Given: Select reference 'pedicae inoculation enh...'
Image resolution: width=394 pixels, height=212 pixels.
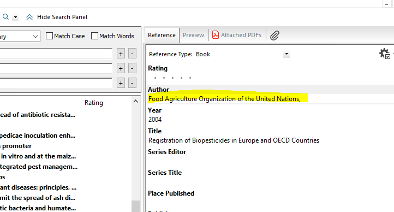Looking at the screenshot, I should [38, 136].
